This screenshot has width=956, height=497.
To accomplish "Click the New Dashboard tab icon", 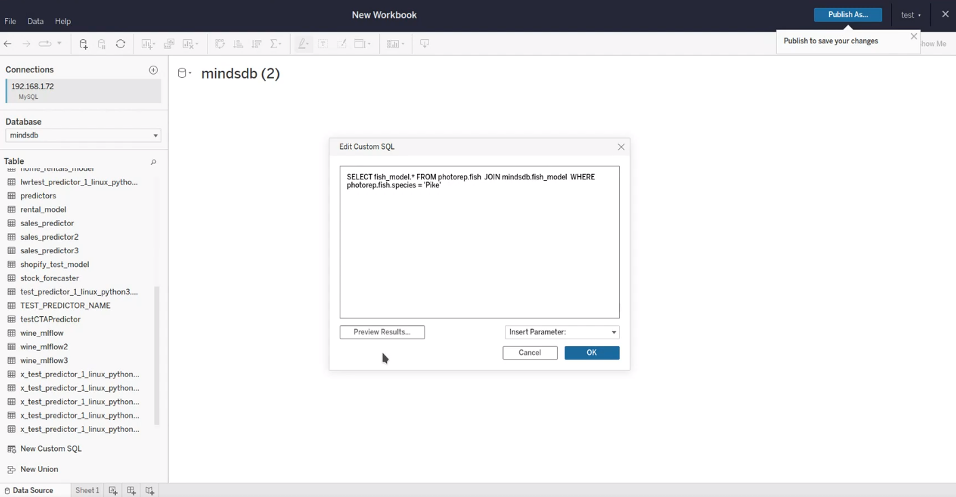I will (x=131, y=490).
